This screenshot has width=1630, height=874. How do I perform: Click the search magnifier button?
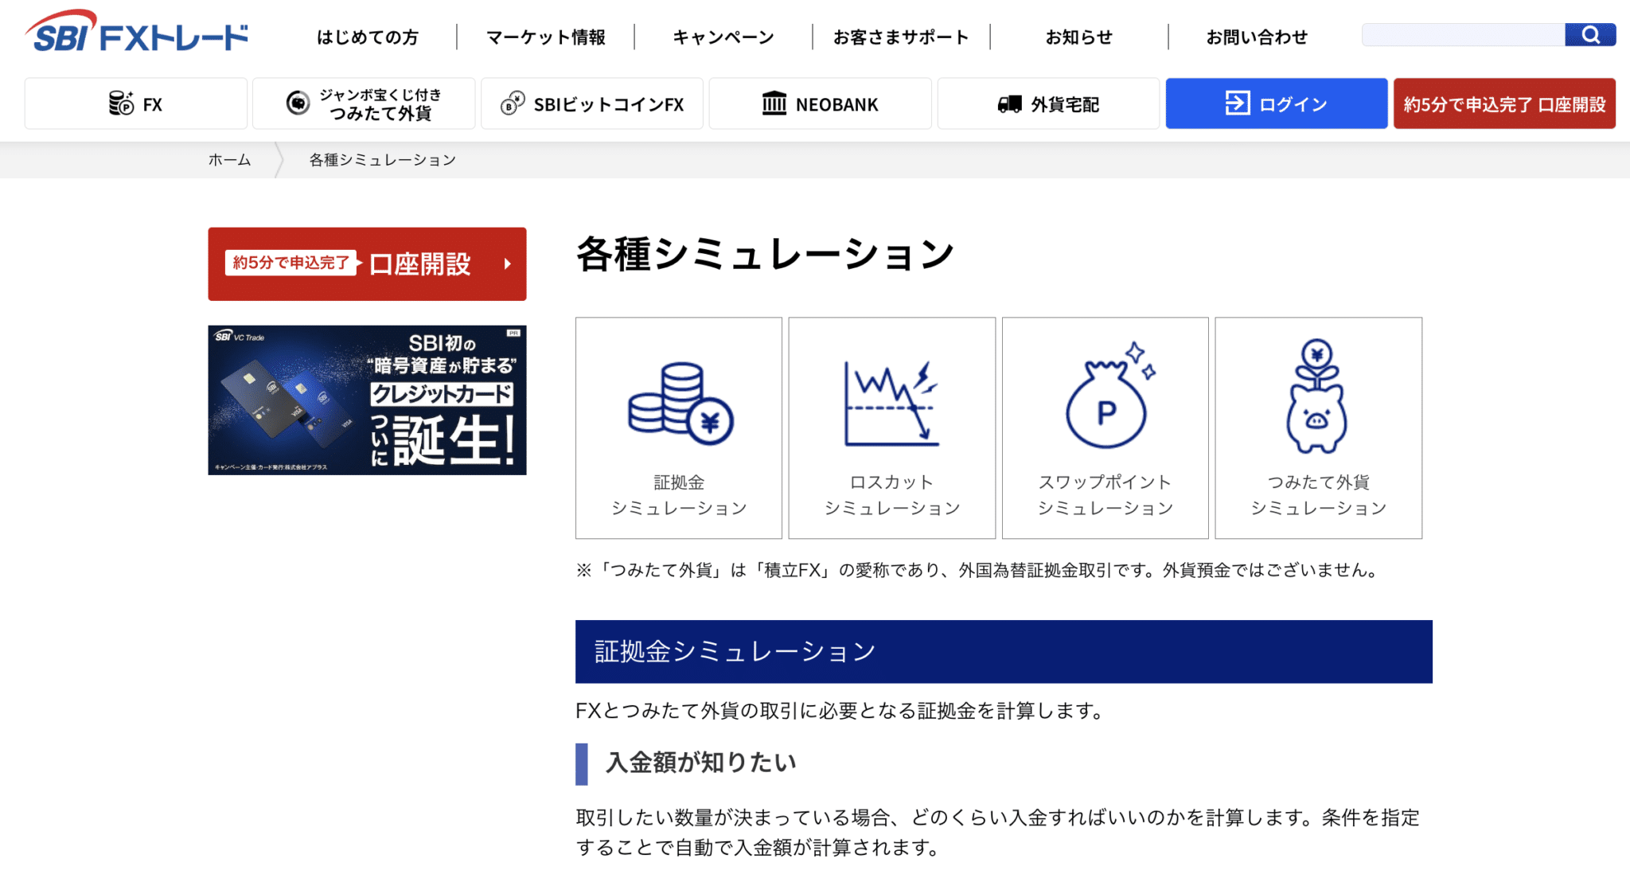click(x=1589, y=34)
